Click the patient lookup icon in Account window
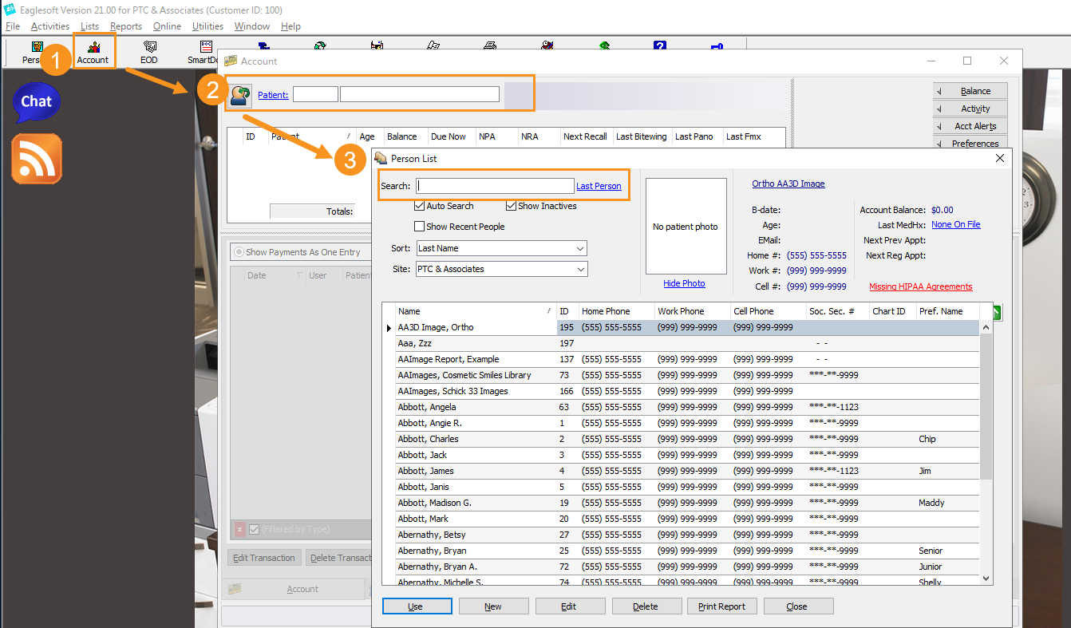Viewport: 1071px width, 628px height. [240, 95]
